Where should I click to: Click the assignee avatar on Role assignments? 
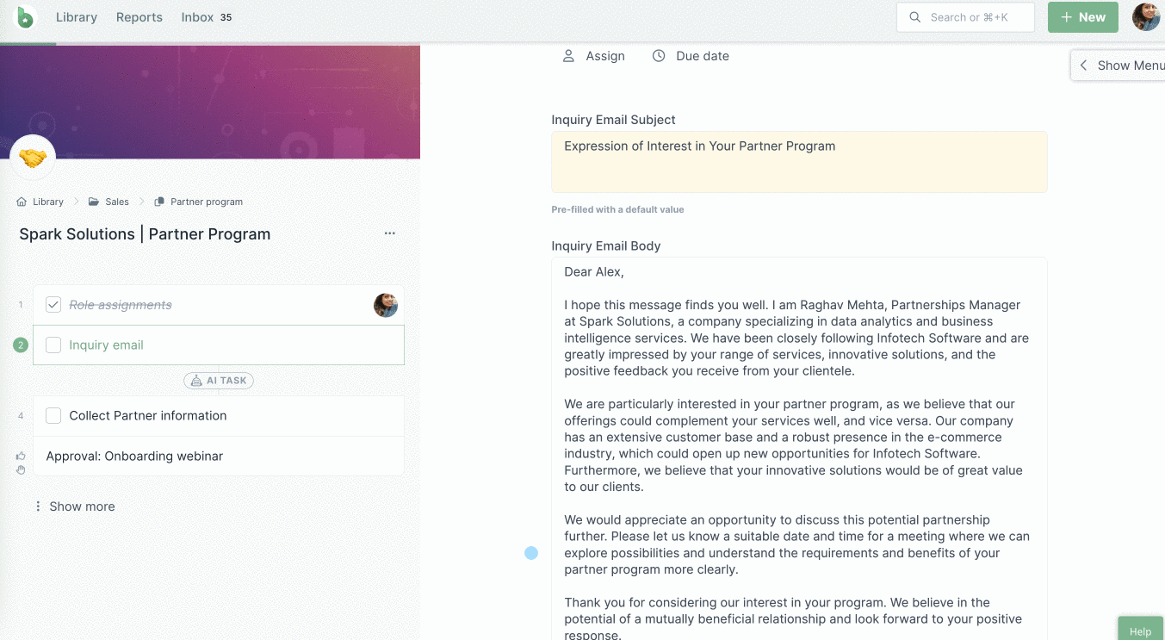point(386,305)
